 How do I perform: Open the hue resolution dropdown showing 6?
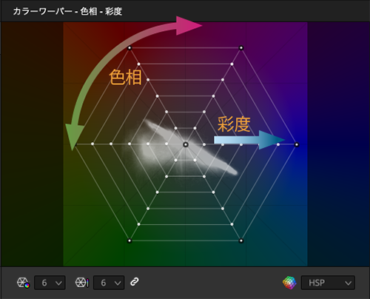point(50,283)
